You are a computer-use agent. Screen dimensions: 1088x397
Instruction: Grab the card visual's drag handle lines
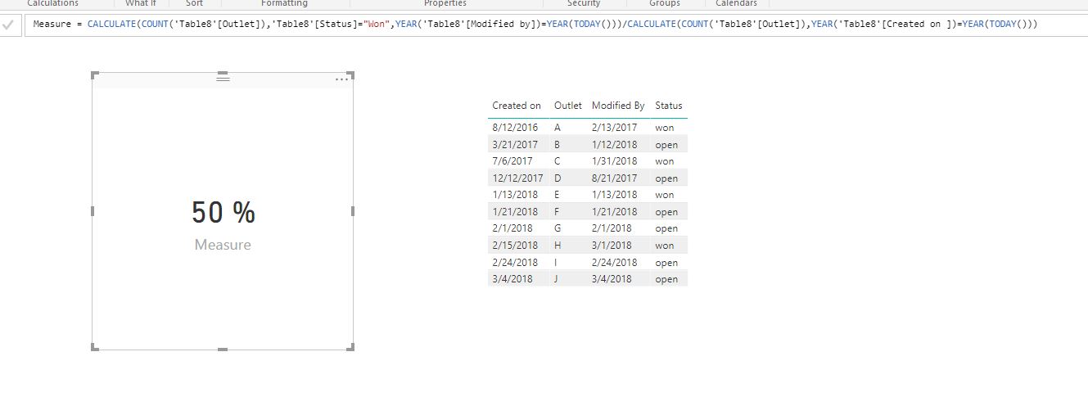223,79
